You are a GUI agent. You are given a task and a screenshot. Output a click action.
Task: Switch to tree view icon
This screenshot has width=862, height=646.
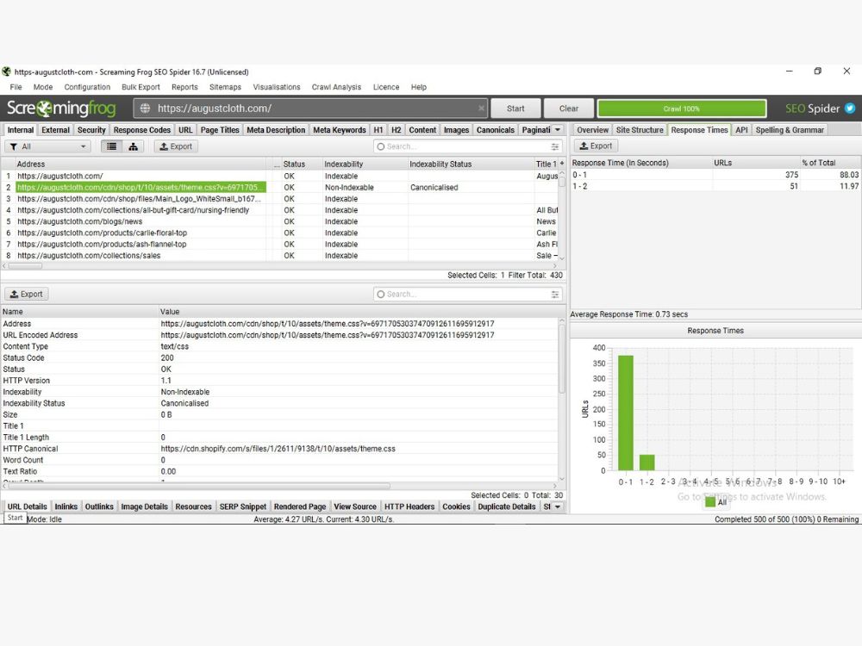tap(133, 146)
